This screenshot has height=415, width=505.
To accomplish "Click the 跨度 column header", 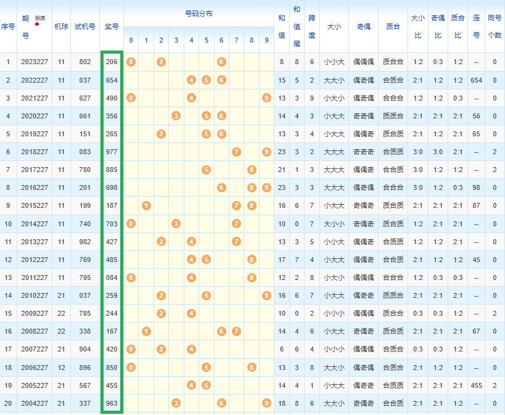I will click(x=312, y=27).
